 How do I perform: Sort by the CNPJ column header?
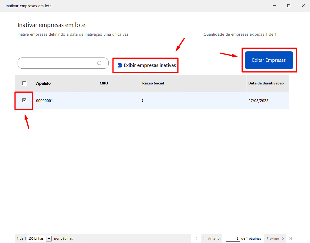(104, 83)
